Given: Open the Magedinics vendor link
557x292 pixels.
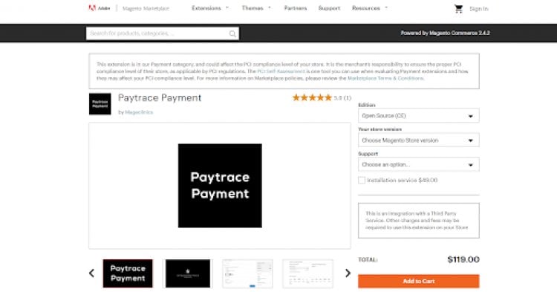Looking at the screenshot, I should [x=139, y=112].
